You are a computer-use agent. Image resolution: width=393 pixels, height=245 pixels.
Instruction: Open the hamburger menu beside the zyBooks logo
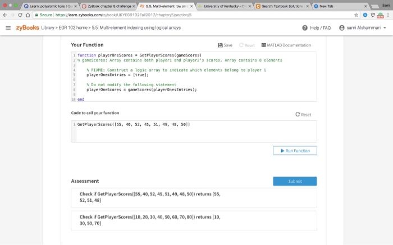pos(8,28)
